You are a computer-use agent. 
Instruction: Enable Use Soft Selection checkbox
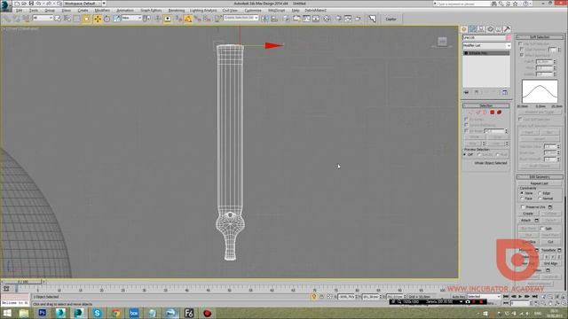521,43
